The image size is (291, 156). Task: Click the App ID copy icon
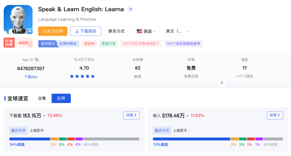point(37,60)
